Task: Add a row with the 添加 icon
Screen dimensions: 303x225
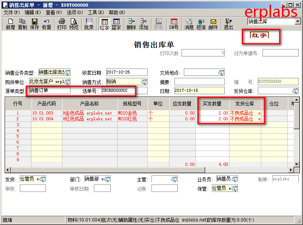Action: coord(143,24)
